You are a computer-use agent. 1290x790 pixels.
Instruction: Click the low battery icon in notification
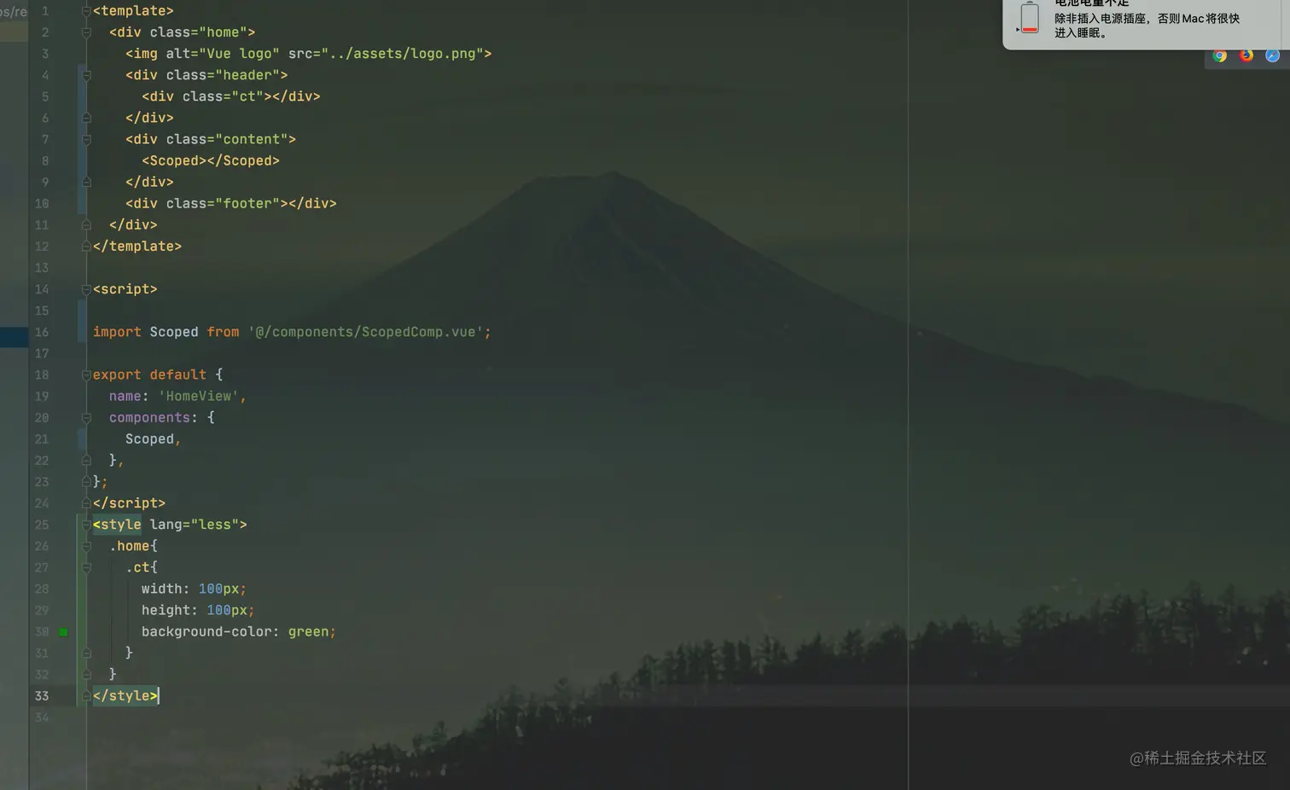point(1030,17)
